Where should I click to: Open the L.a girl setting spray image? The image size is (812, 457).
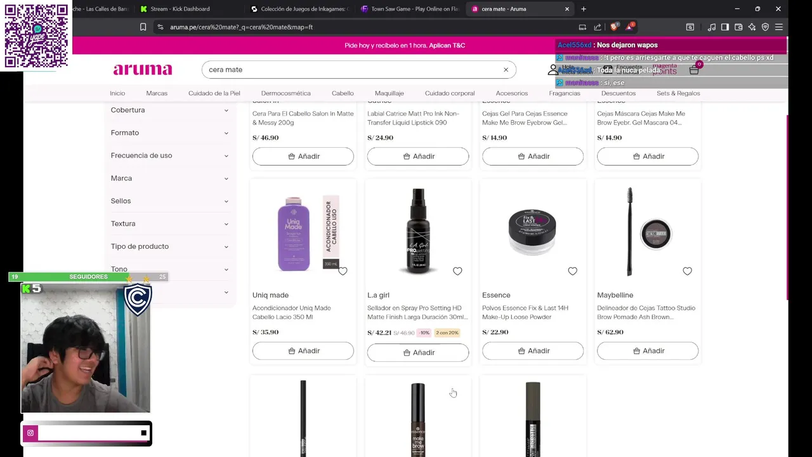click(x=418, y=232)
